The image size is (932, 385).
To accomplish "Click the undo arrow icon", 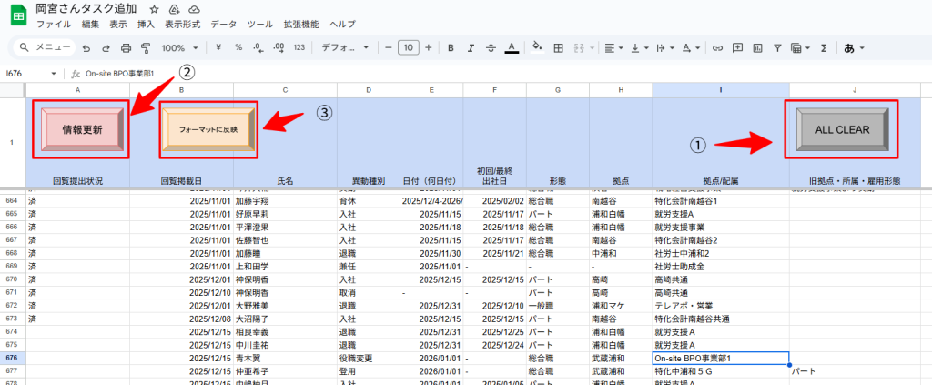I will click(86, 47).
